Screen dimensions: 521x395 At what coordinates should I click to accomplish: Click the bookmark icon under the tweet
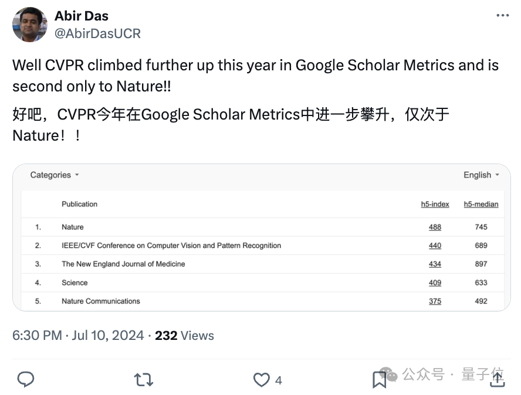click(x=380, y=380)
